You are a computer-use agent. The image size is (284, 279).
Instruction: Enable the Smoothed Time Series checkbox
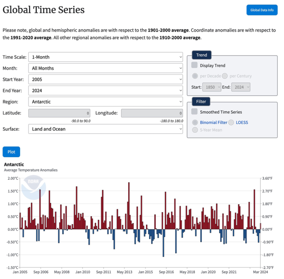coord(194,111)
